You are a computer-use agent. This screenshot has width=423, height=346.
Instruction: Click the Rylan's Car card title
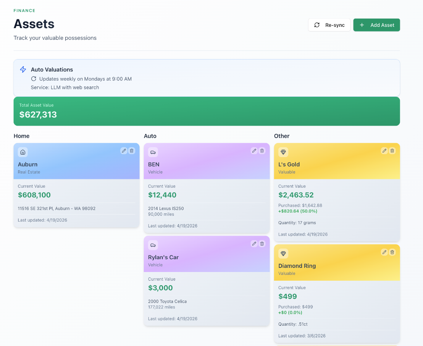(163, 257)
